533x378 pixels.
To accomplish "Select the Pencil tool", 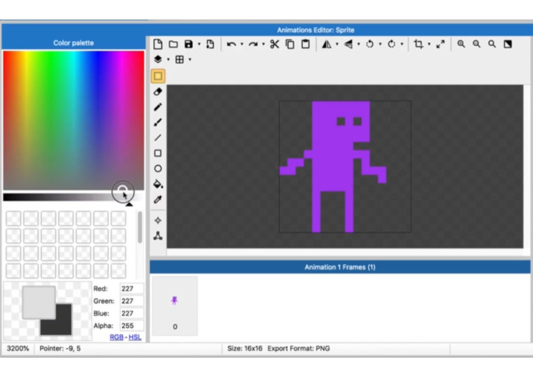I will tap(158, 107).
